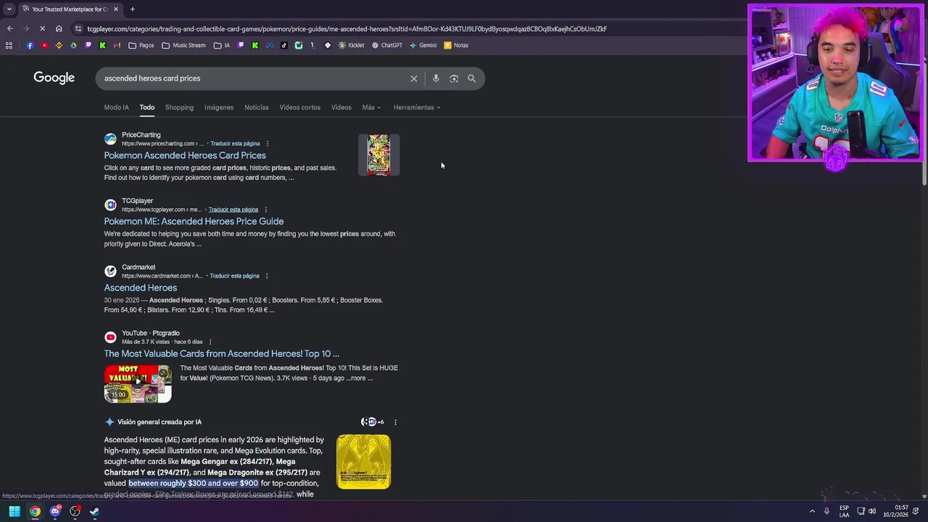
Task: Start voice search with microphone
Action: click(436, 78)
